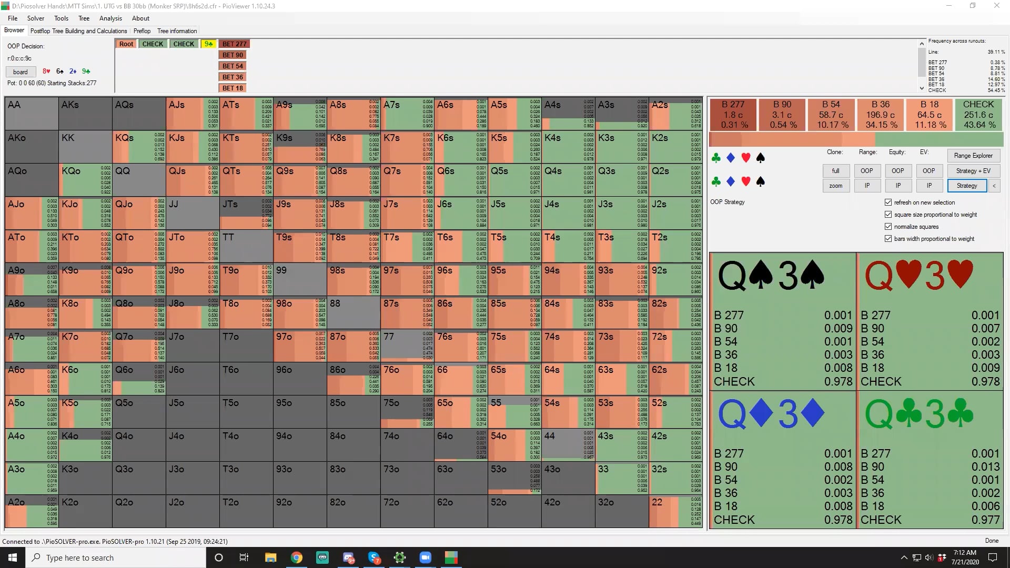Screen dimensions: 1010x568
Task: Select the B 36 action color box
Action: 881,115
